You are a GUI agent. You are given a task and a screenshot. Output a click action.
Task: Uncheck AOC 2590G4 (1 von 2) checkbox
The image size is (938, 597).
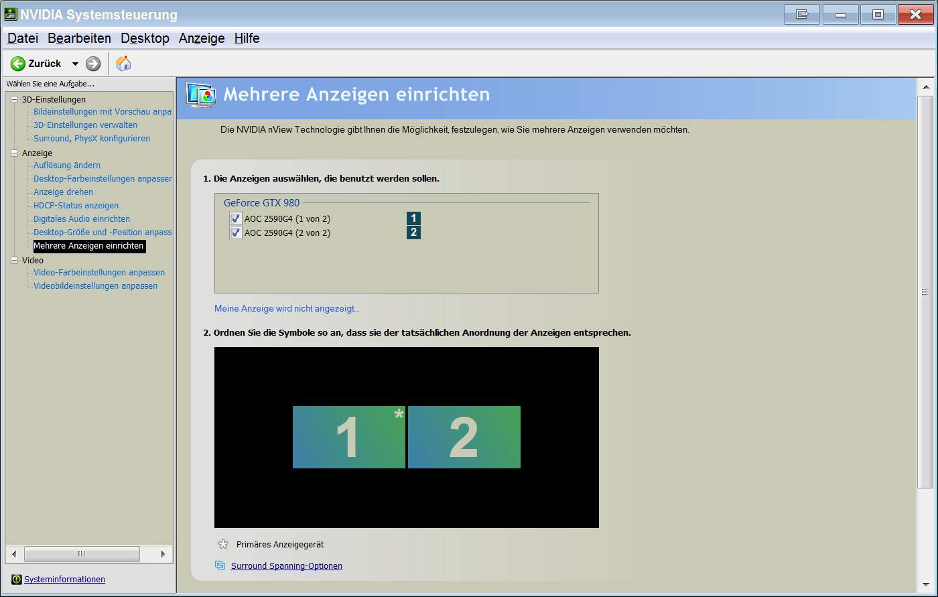(235, 218)
